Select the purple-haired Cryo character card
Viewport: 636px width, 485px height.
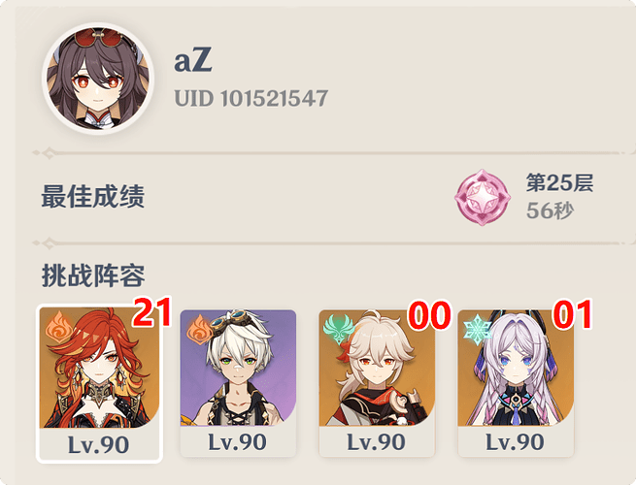pos(516,383)
